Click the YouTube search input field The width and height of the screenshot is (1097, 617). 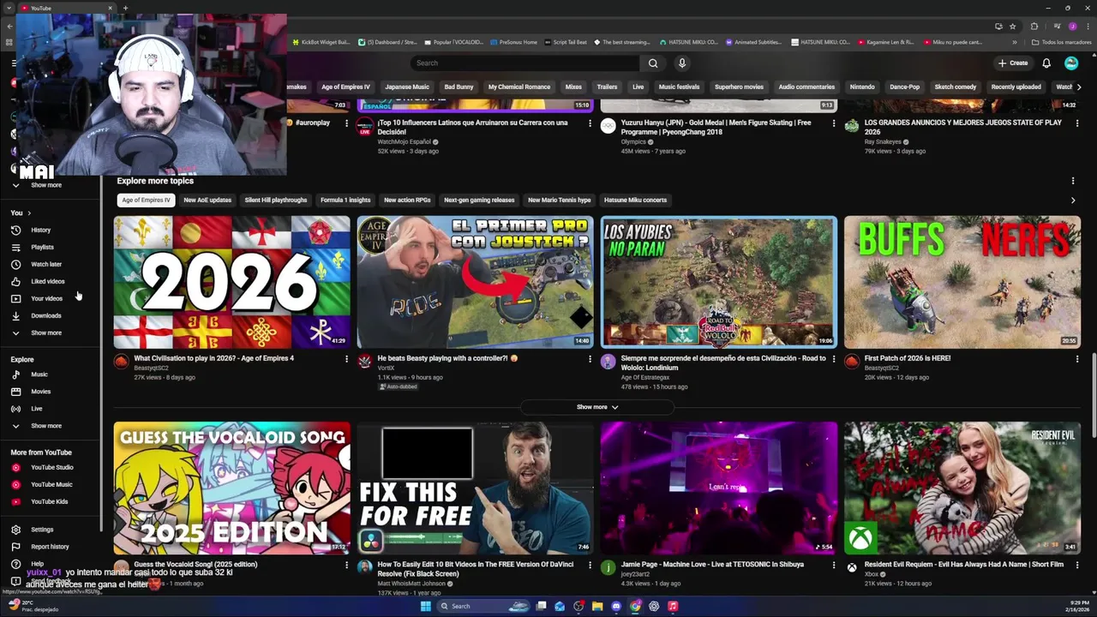tap(525, 63)
